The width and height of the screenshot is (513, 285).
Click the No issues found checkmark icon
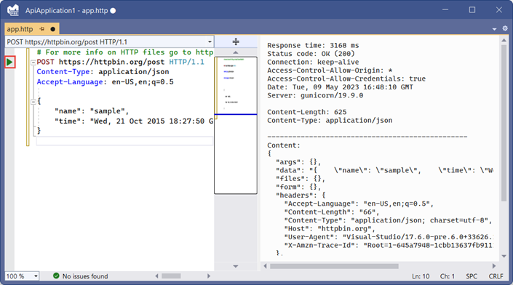(x=56, y=276)
